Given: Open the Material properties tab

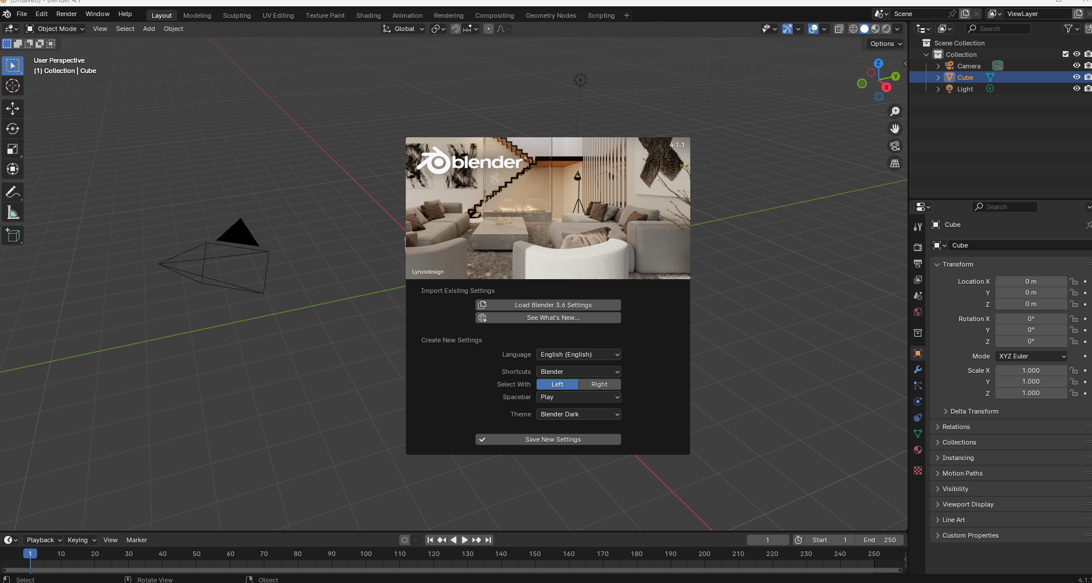Looking at the screenshot, I should (x=918, y=450).
